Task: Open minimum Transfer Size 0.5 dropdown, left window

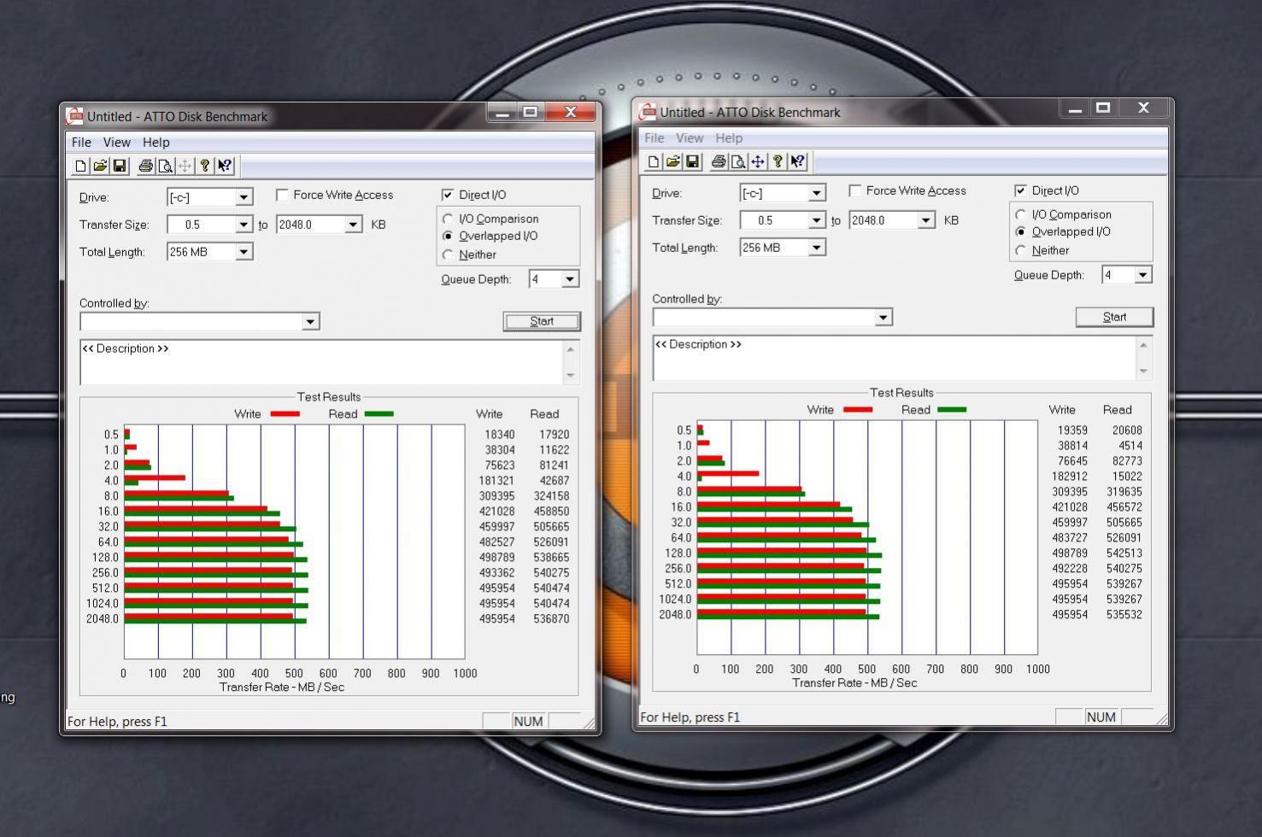Action: [244, 225]
